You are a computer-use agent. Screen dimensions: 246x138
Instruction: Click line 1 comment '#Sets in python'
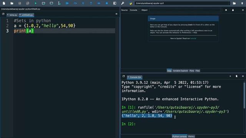32,21
